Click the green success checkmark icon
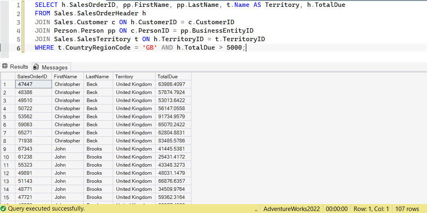427x213 pixels. pyautogui.click(x=4, y=209)
